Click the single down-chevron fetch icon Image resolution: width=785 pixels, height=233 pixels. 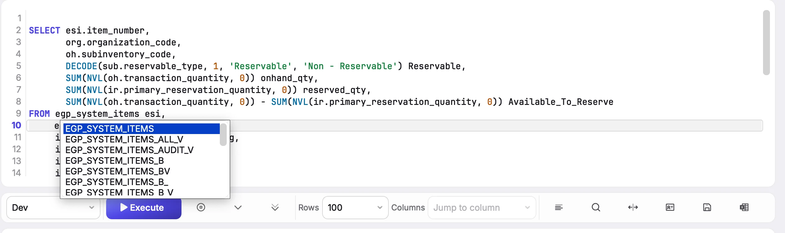[238, 208]
